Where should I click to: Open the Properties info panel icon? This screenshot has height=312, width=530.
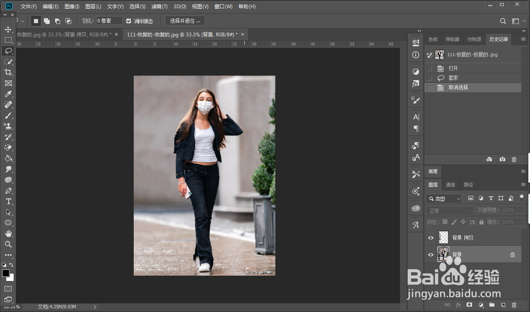[416, 55]
